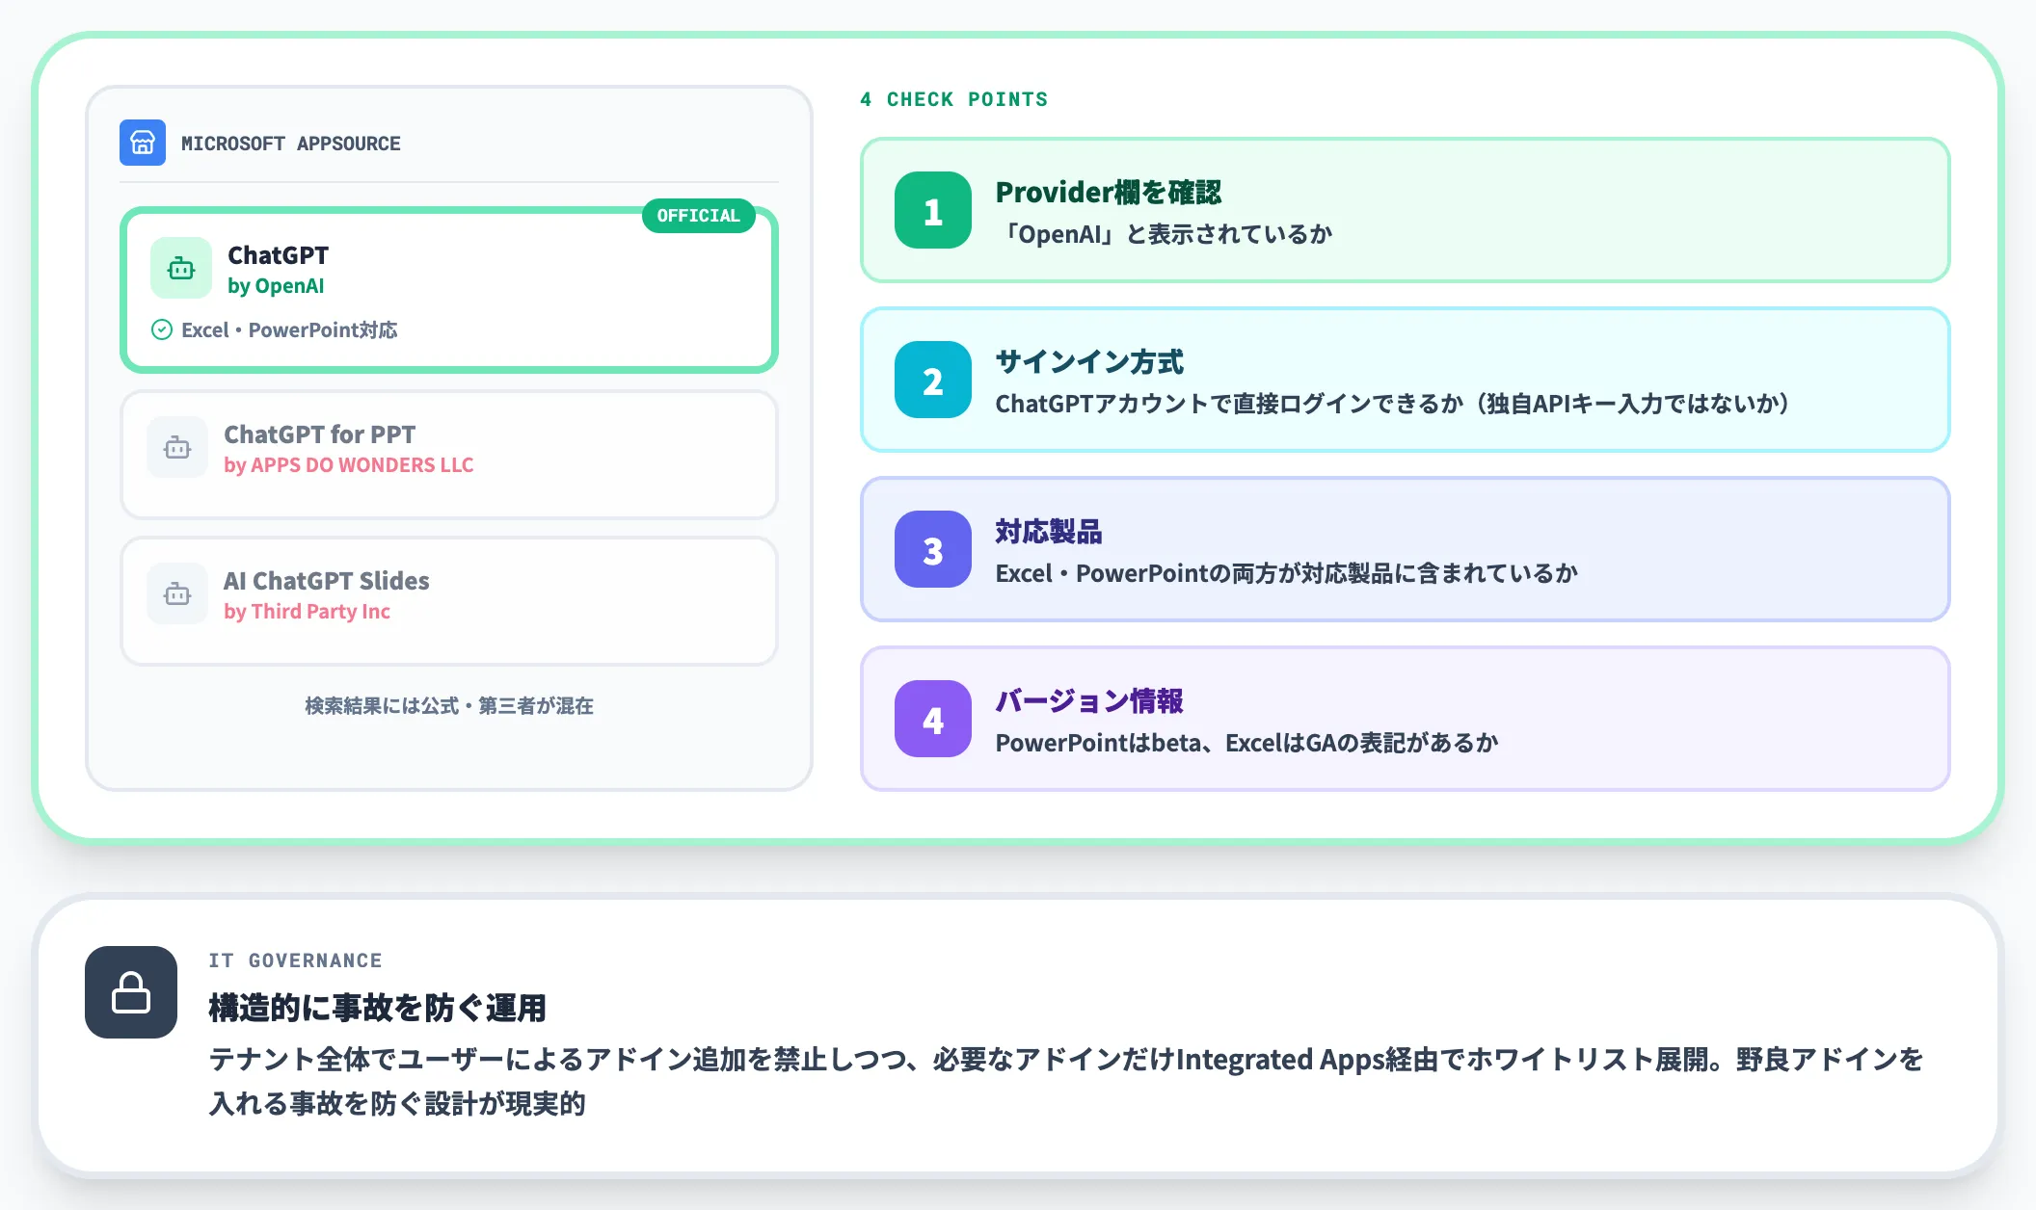
Task: Click the PowerPointはbeta、ExcelはGA description
Action: click(1246, 743)
